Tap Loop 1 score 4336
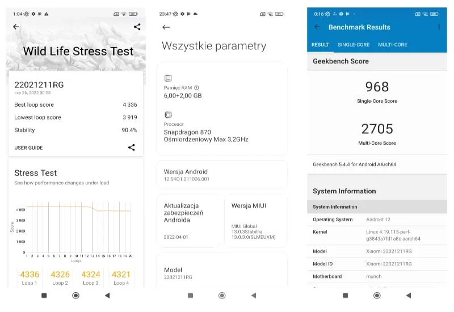 pyautogui.click(x=30, y=277)
